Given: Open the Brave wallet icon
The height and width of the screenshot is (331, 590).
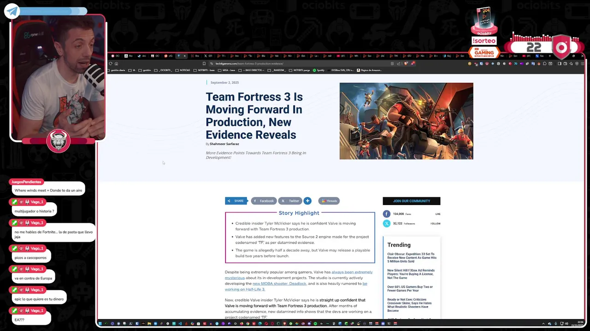Looking at the screenshot, I should click(x=565, y=63).
